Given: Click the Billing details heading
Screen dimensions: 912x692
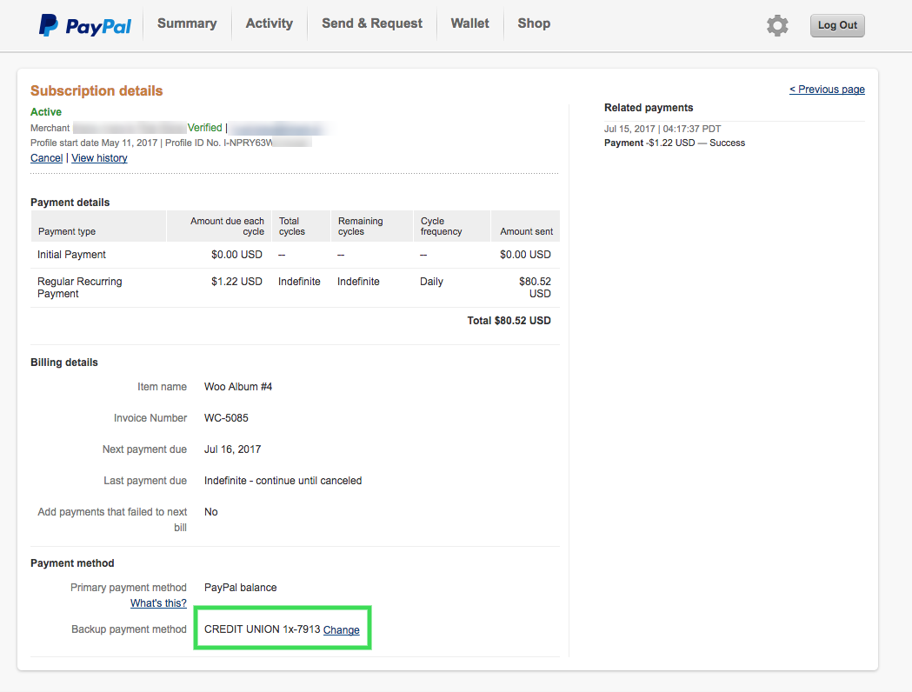Looking at the screenshot, I should pyautogui.click(x=64, y=363).
